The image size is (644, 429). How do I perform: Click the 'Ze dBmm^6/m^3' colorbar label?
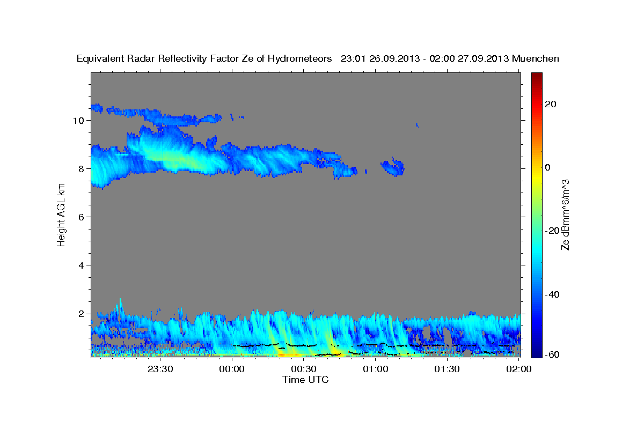click(x=565, y=214)
